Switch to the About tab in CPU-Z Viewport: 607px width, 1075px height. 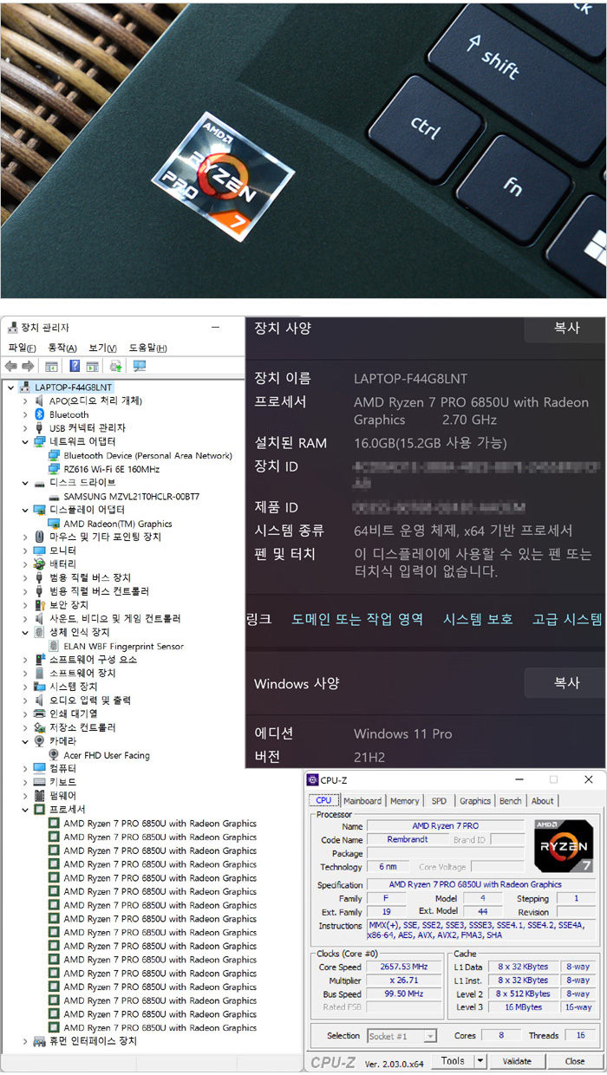[543, 801]
